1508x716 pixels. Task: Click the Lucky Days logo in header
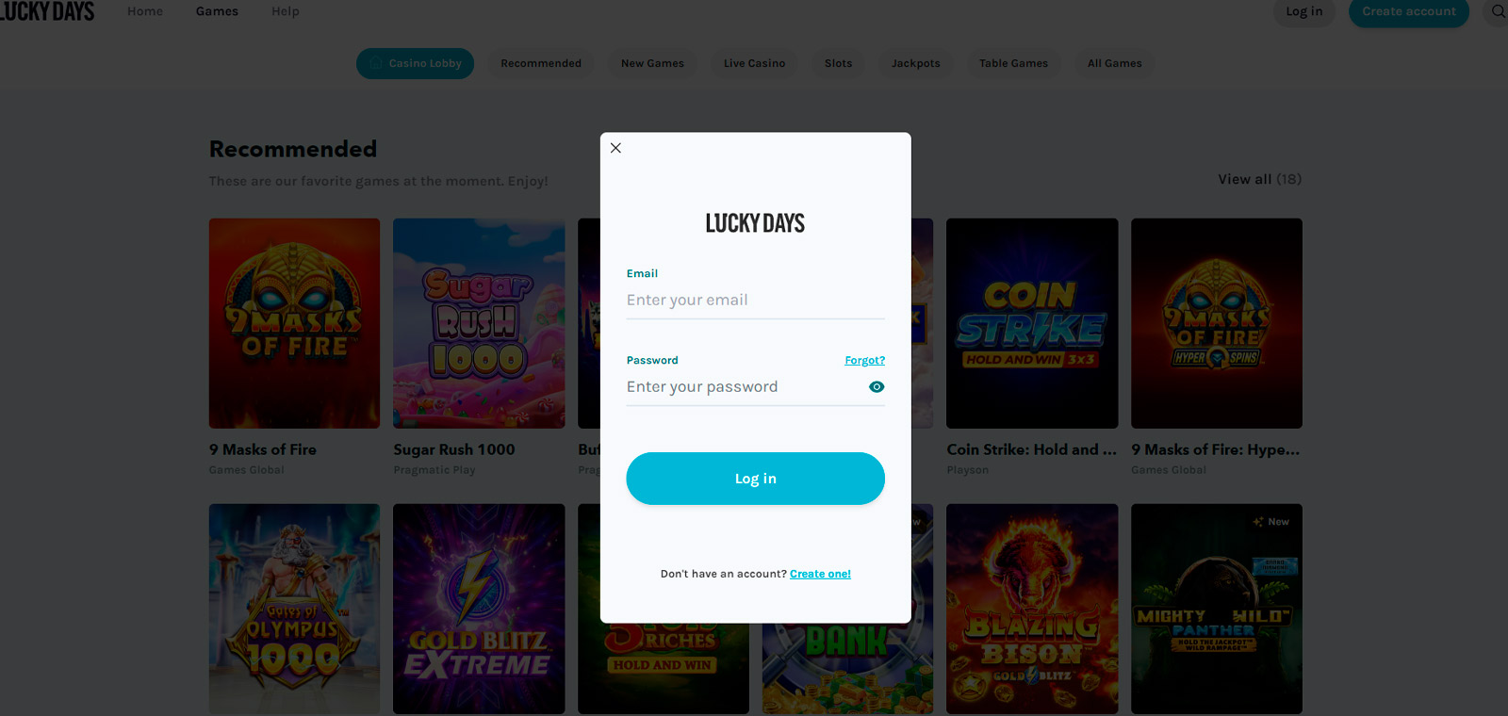coord(47,12)
